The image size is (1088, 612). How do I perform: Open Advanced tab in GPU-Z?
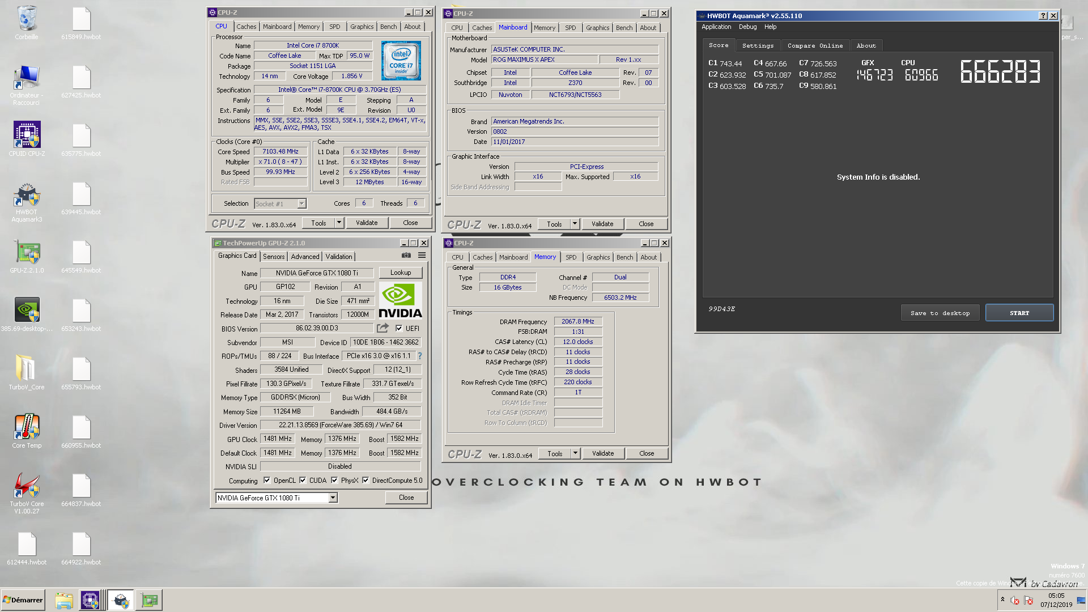[x=305, y=257]
